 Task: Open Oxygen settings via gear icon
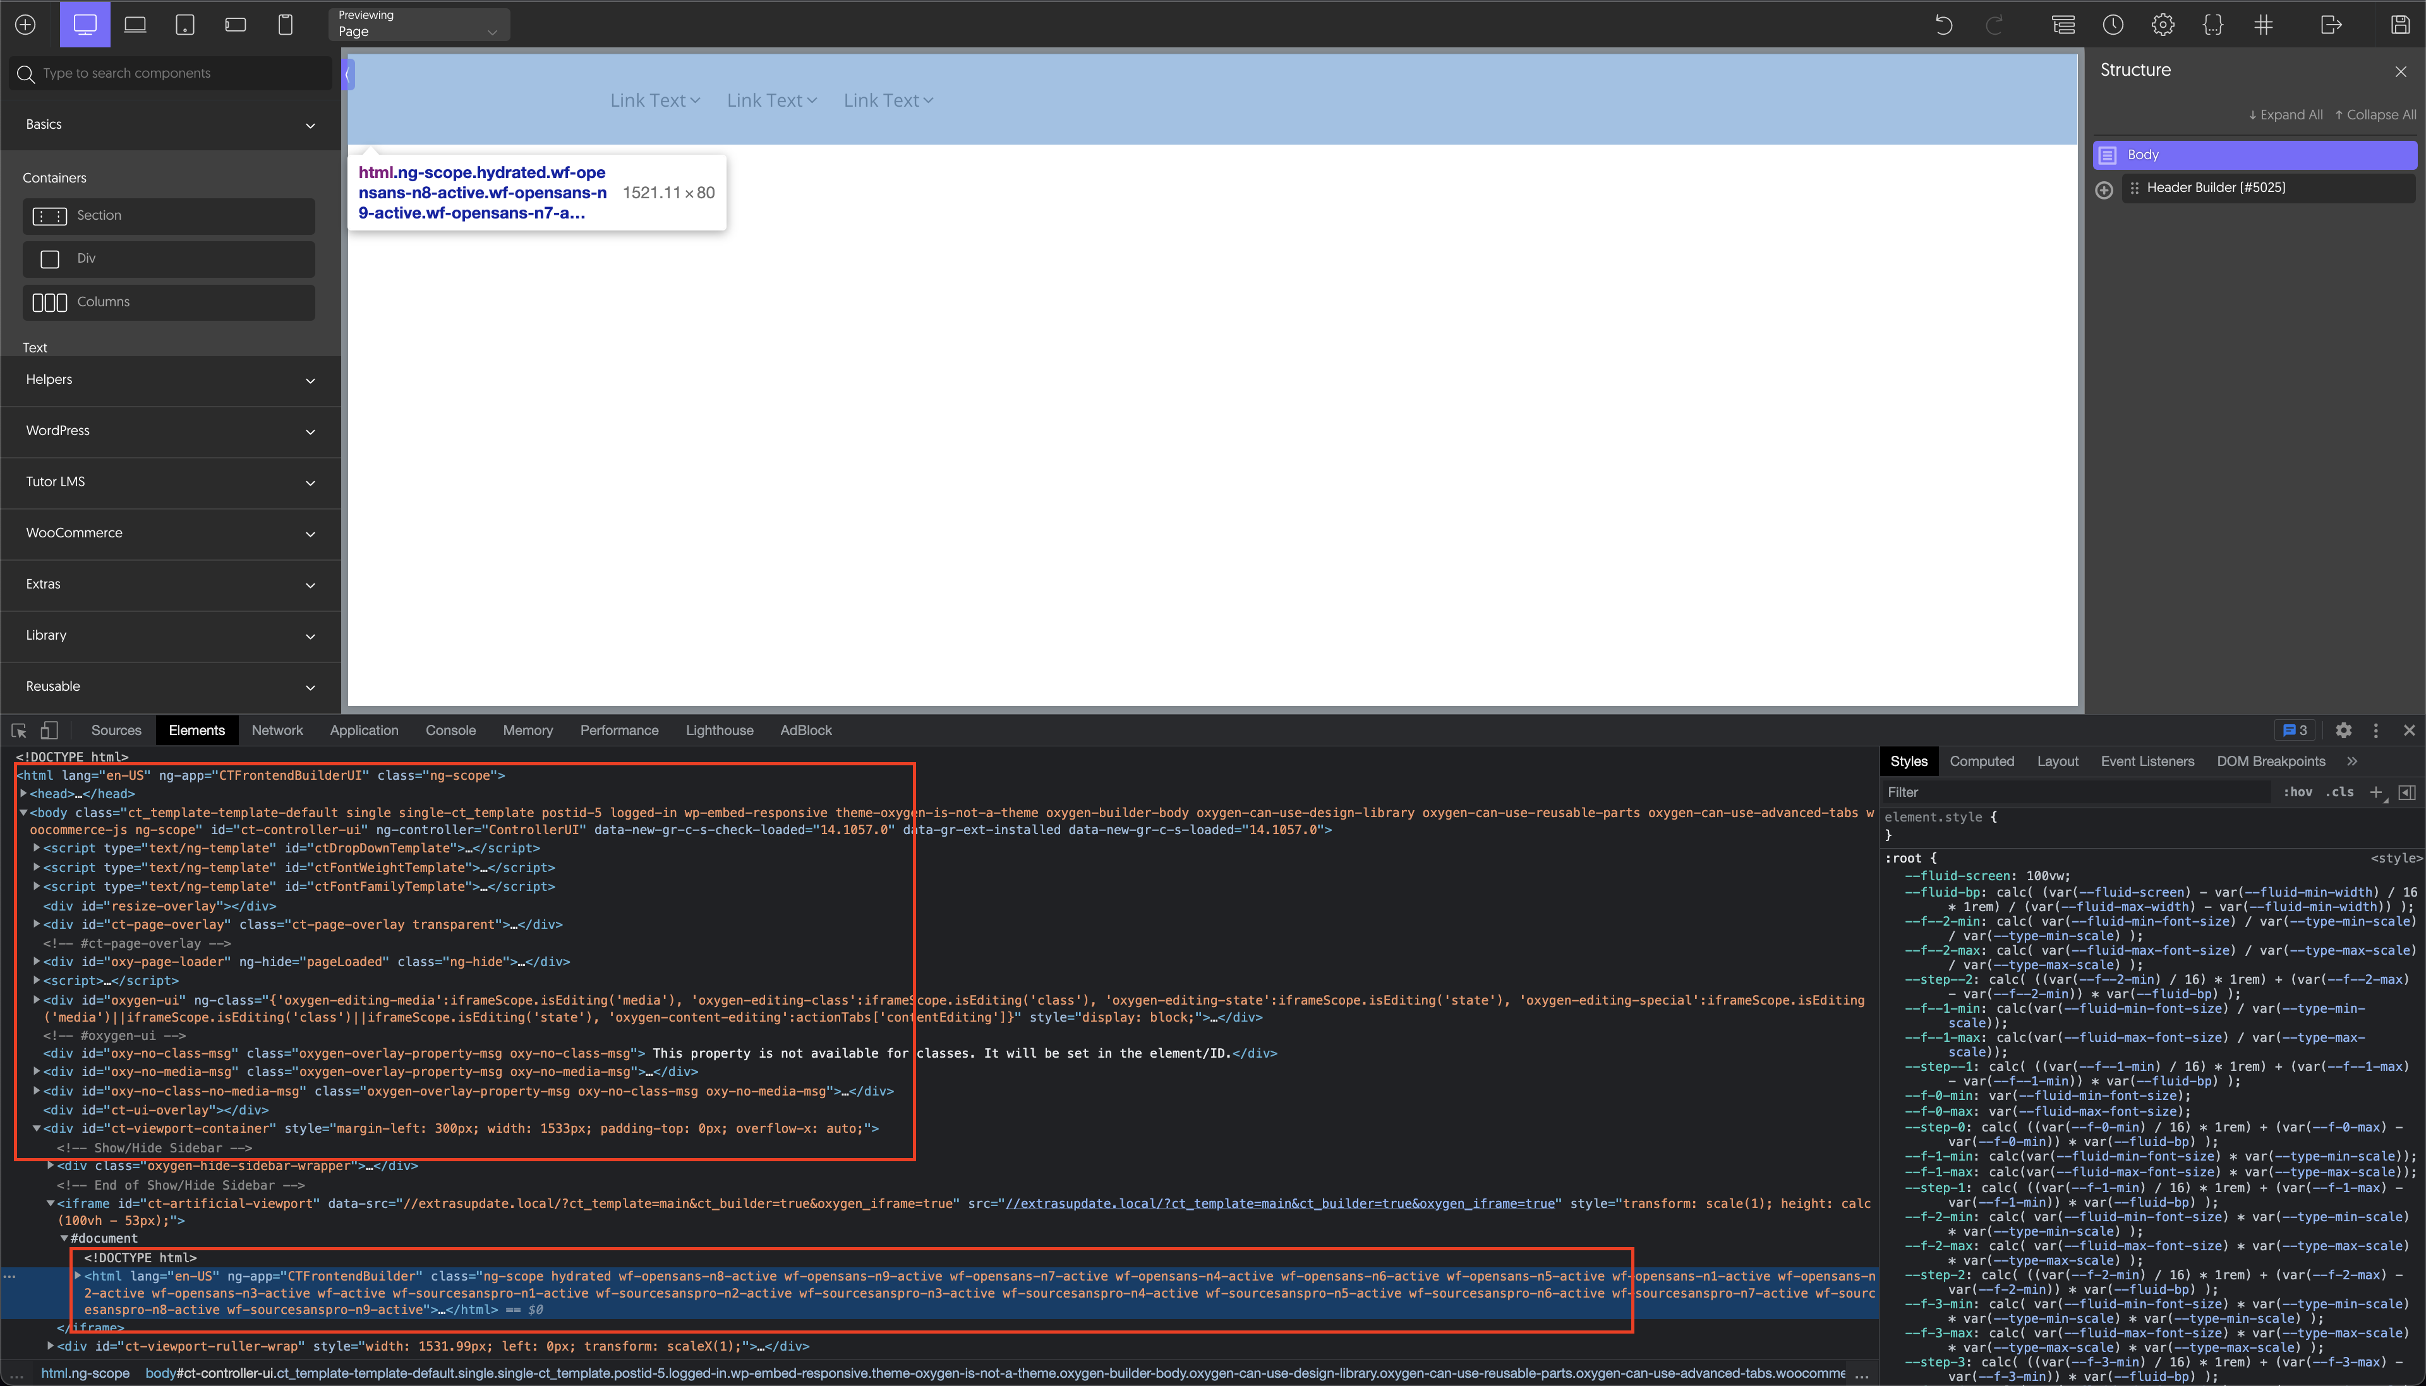pos(2163,25)
